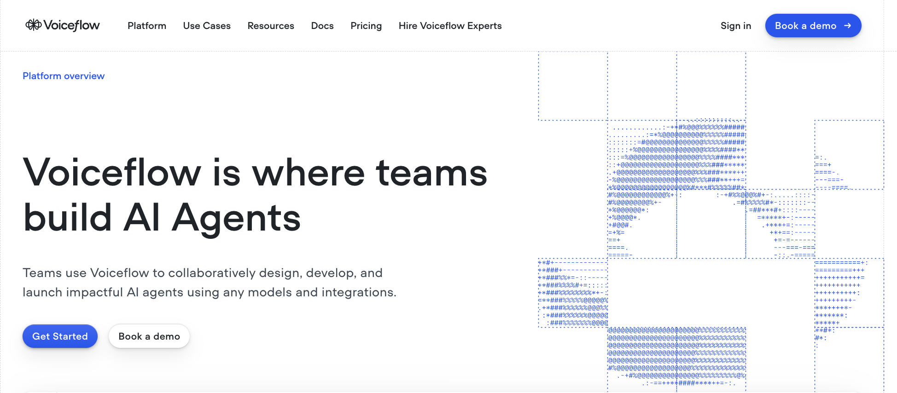Go to the Docs page
This screenshot has height=393, width=897.
pyautogui.click(x=322, y=26)
